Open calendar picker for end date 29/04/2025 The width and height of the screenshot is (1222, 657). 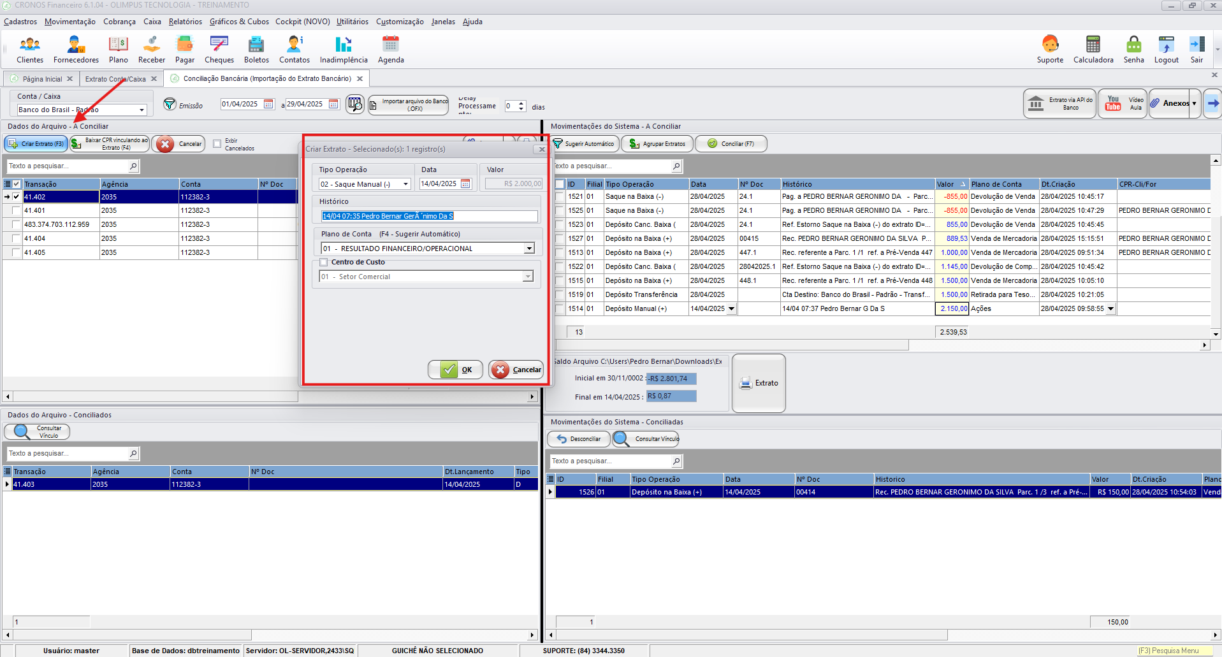pyautogui.click(x=333, y=104)
